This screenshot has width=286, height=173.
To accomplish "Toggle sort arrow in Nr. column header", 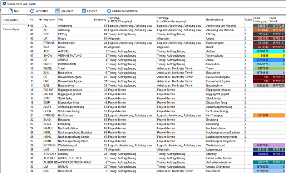I will click(x=40, y=20).
